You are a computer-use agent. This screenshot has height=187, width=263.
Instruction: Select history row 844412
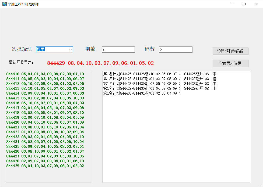coord(45,84)
